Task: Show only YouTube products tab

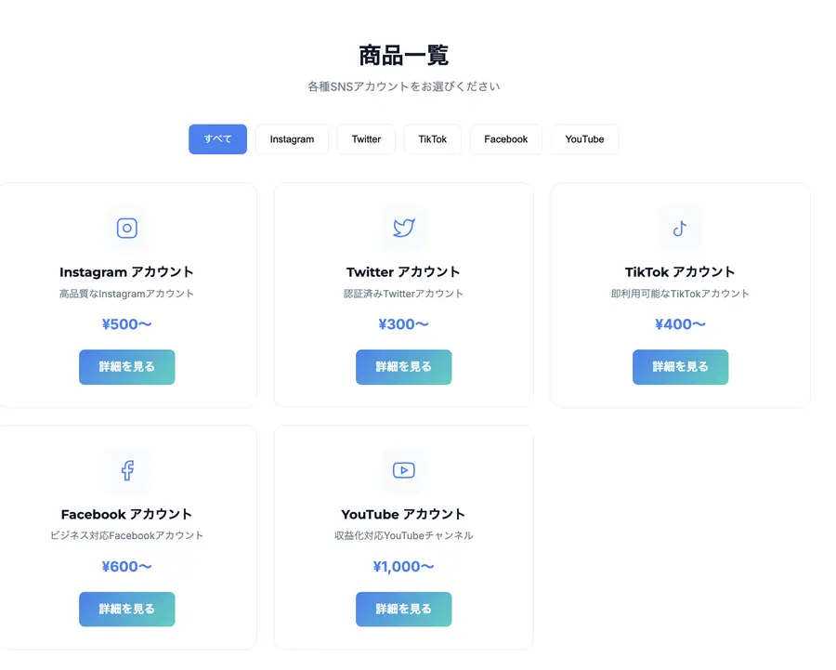Action: [584, 139]
